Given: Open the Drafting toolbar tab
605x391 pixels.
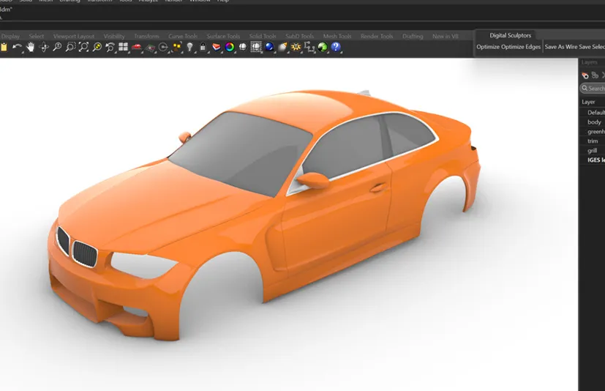Looking at the screenshot, I should pos(413,36).
